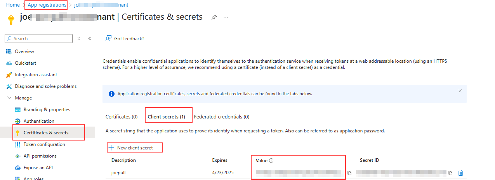Open the more options ellipsis menu
The image size is (495, 180).
pyautogui.click(x=226, y=17)
